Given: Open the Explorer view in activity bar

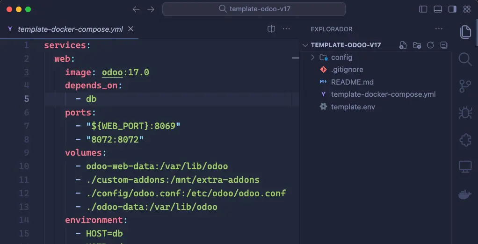Looking at the screenshot, I should 465,32.
